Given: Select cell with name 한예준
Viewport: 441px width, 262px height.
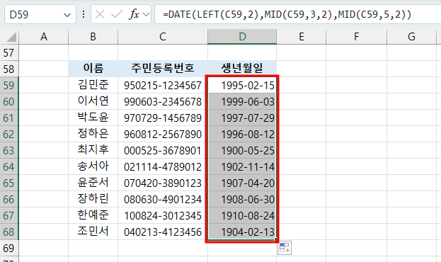Looking at the screenshot, I should (93, 215).
